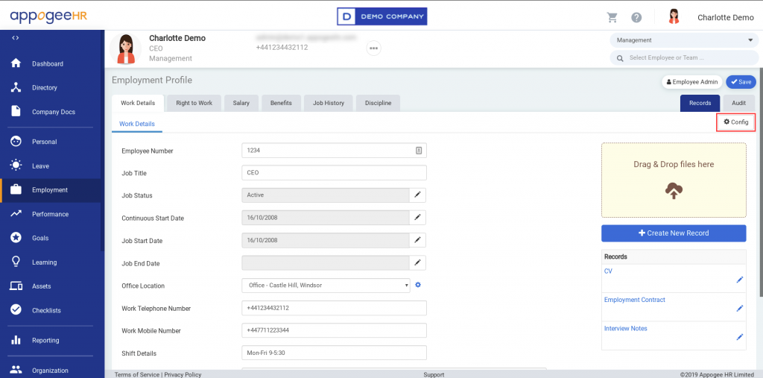Open the Office Location dropdown
763x378 pixels.
[326, 286]
